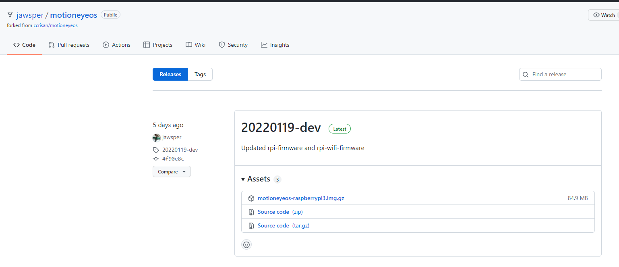Click the package icon beside motioneyeos-raspberrypi3.img.gz
This screenshot has width=619, height=267.
(x=251, y=198)
